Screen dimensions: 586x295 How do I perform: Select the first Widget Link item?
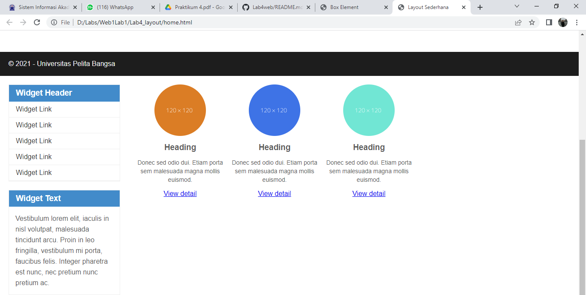point(33,109)
